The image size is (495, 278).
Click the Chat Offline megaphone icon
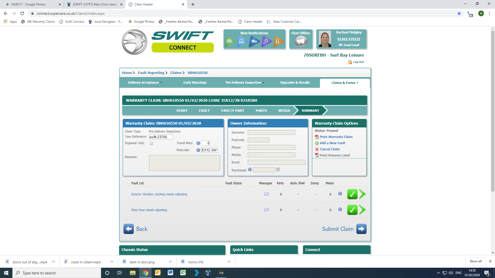point(301,41)
